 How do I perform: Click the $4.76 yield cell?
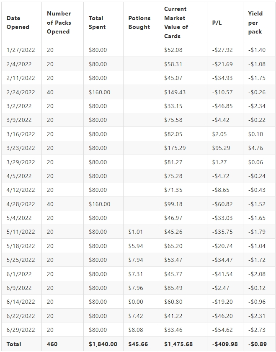259,148
